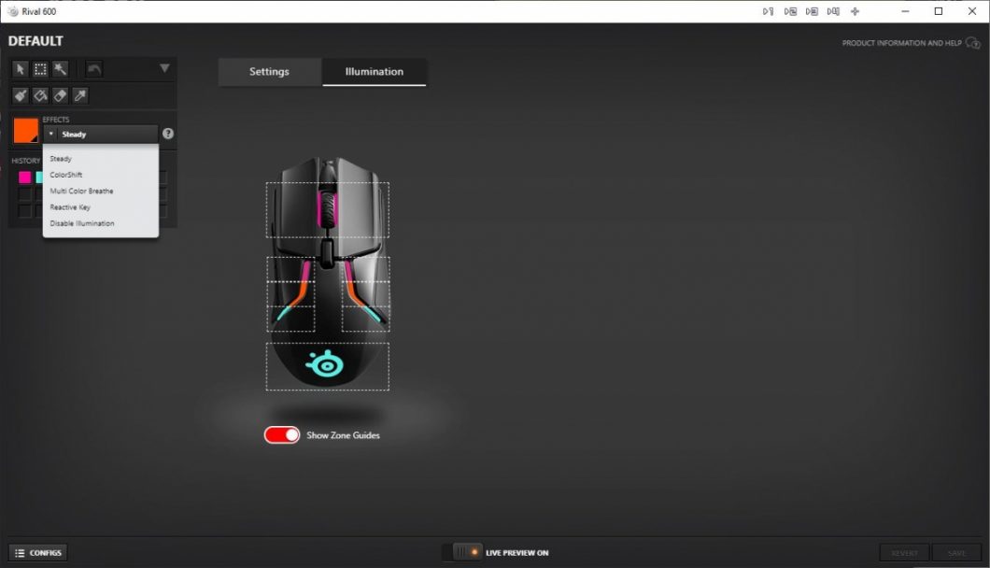This screenshot has height=568, width=990.
Task: Select the brush tool
Action: click(19, 94)
